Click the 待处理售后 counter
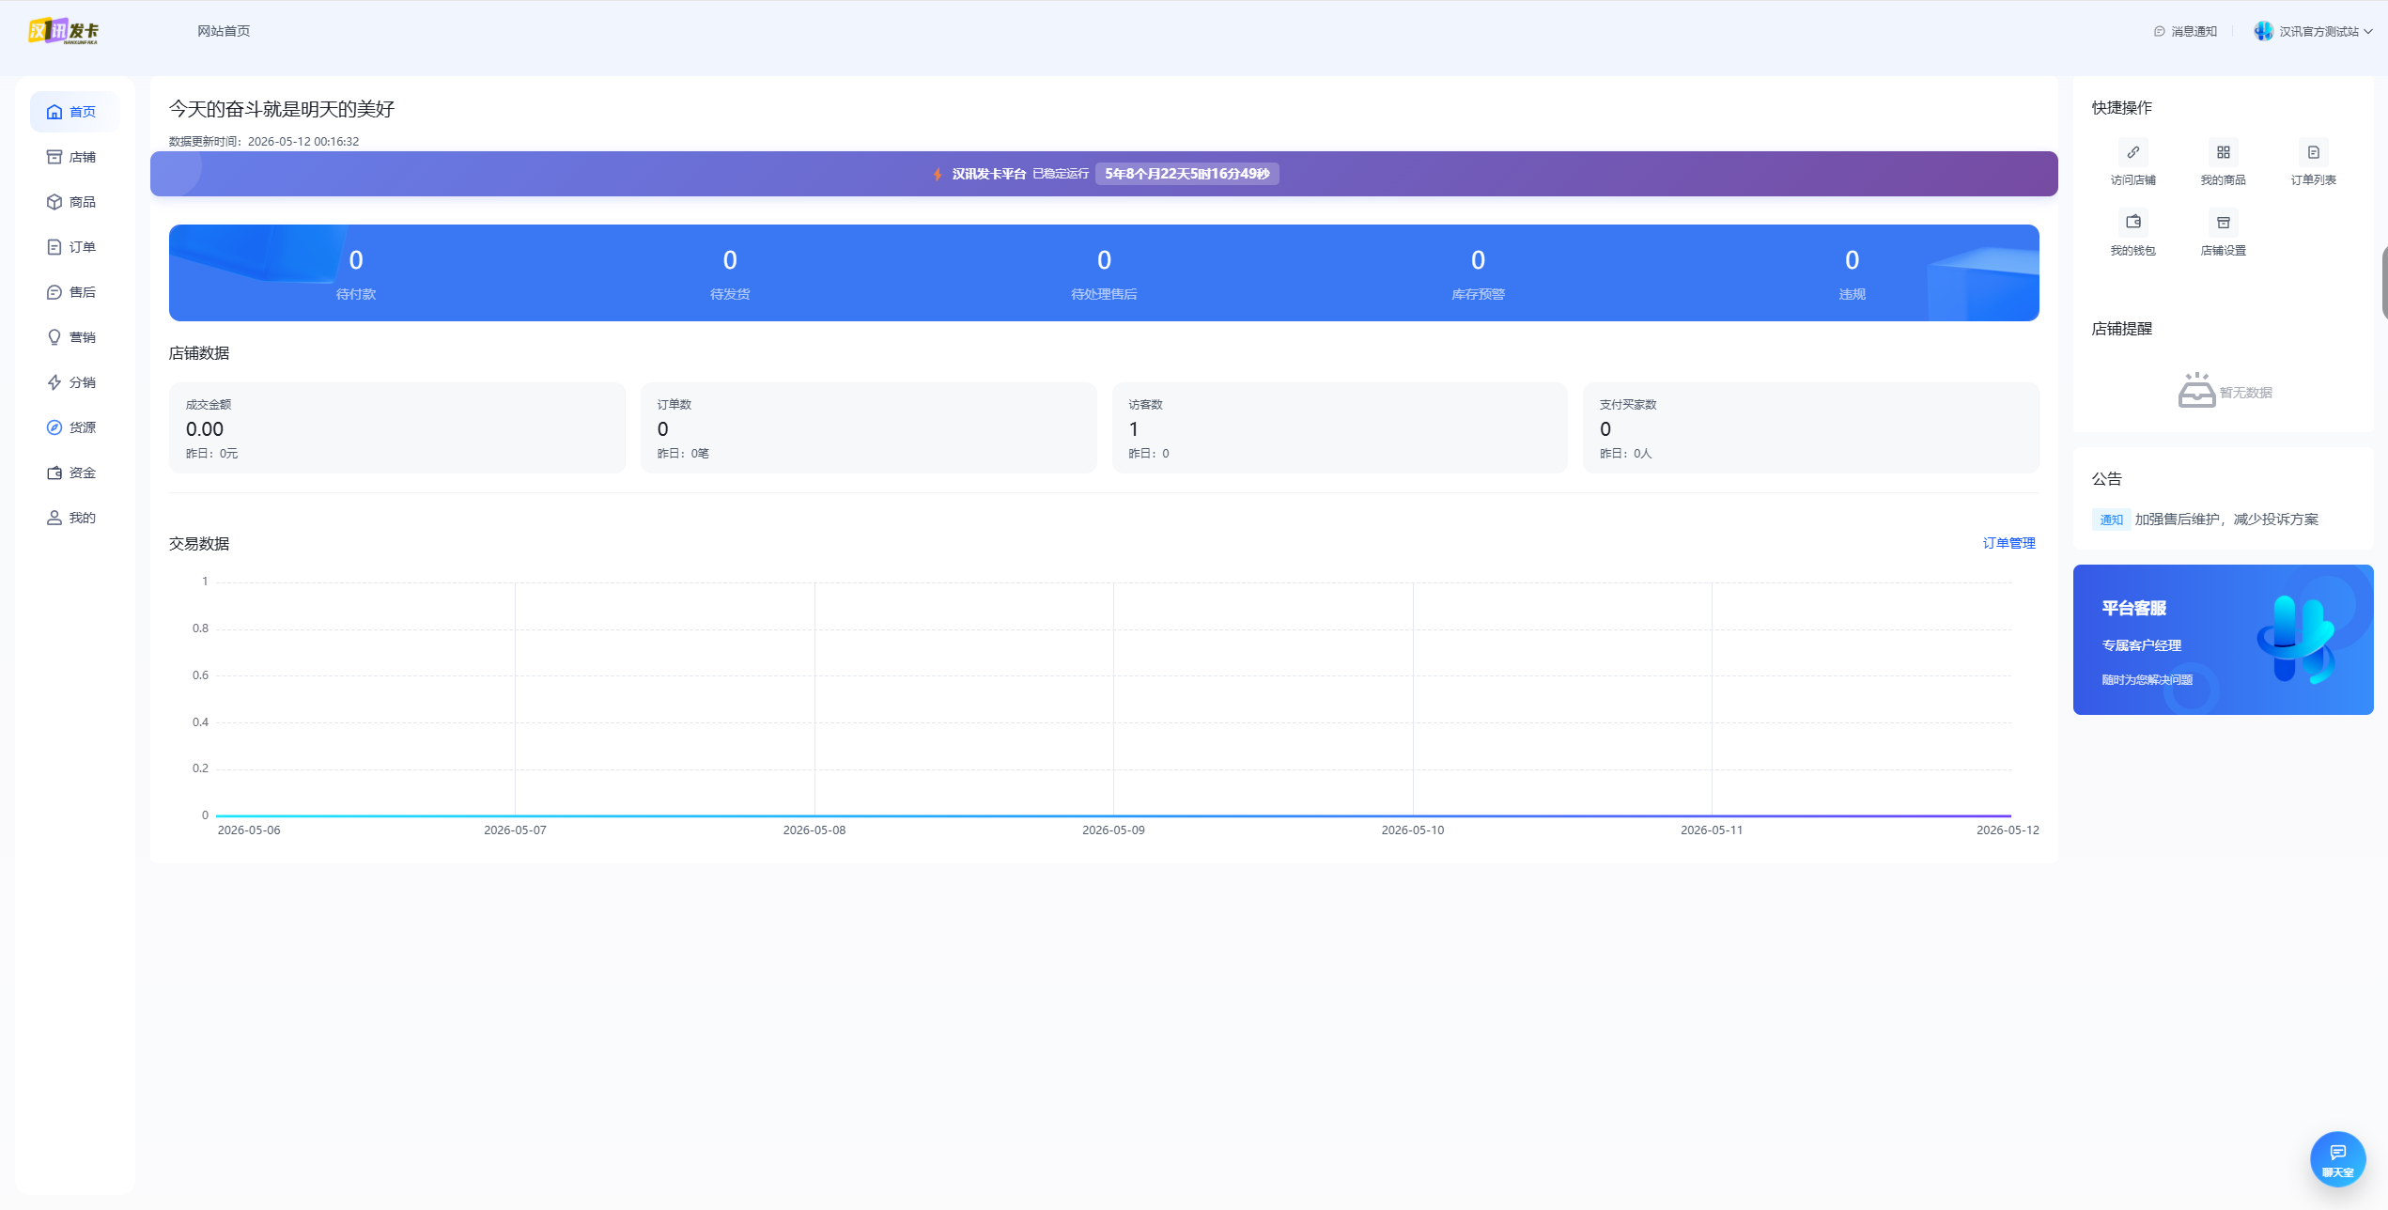The image size is (2388, 1210). click(x=1104, y=273)
